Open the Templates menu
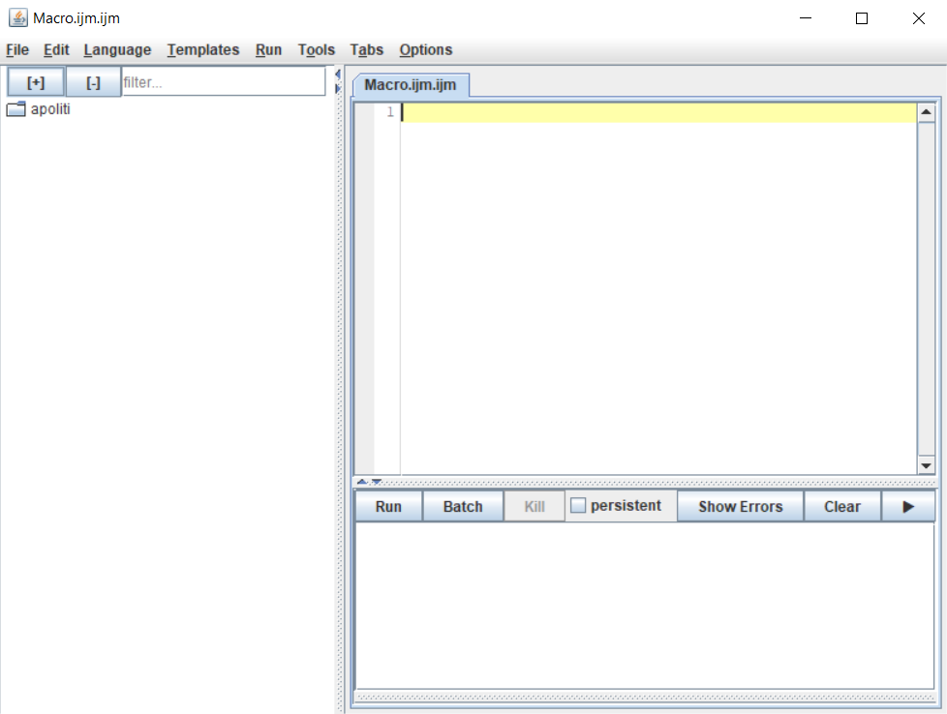This screenshot has width=947, height=714. [203, 49]
